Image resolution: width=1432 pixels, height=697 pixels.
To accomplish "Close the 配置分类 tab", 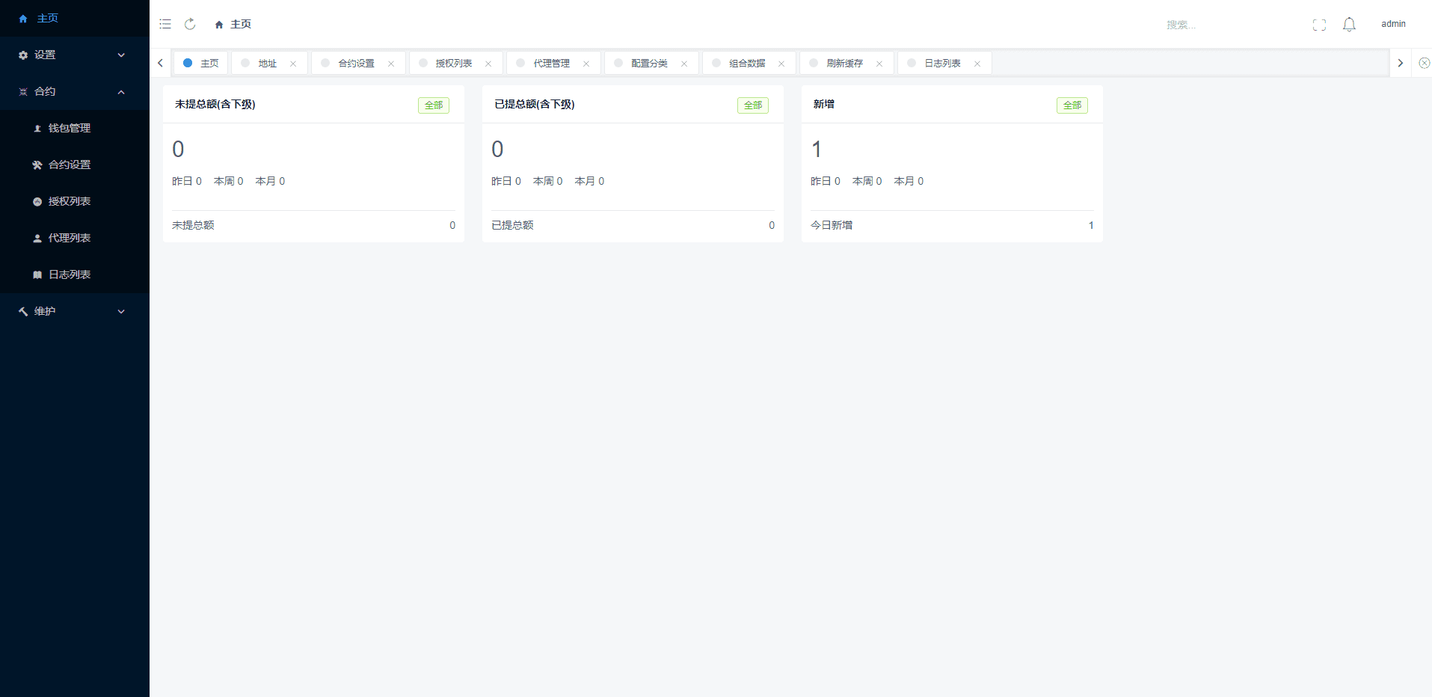I will (684, 64).
